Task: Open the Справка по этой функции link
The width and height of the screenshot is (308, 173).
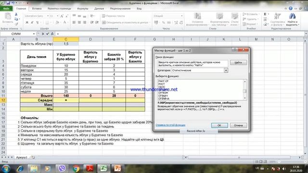Action: point(170,125)
